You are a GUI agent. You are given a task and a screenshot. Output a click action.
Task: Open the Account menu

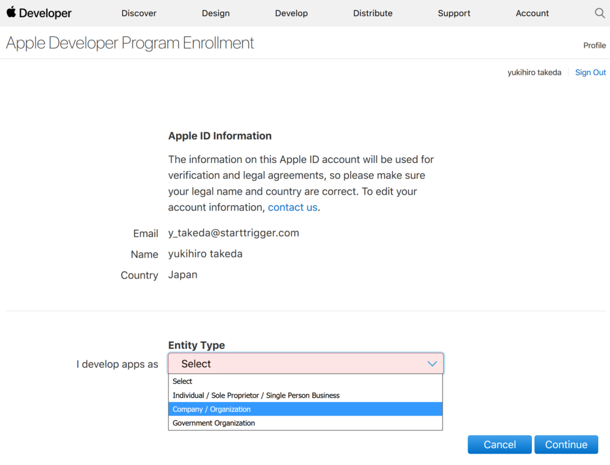[532, 13]
